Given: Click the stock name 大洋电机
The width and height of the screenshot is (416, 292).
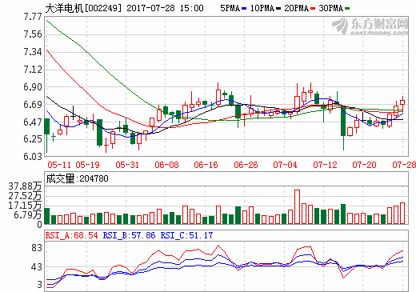Looking at the screenshot, I should pos(64,8).
